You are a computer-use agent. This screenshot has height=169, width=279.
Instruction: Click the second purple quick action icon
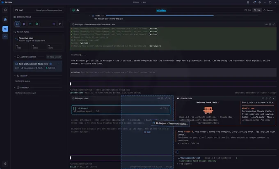click(24, 24)
